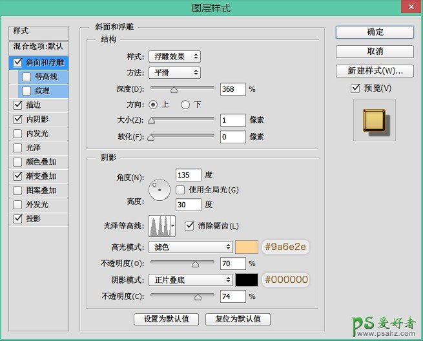The image size is (423, 341).
Task: Open the 高光模式 dropdown showing 滤色
Action: tap(191, 247)
